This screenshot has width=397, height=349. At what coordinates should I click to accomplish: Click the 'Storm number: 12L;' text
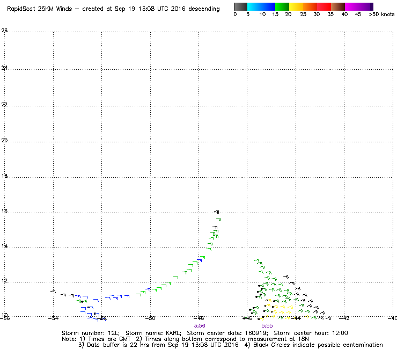[x=90, y=333]
